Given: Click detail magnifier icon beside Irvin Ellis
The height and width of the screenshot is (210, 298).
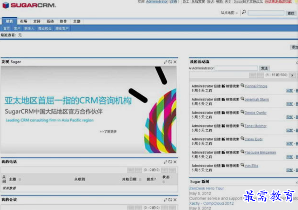Looking at the screenshot, I should tap(242, 165).
